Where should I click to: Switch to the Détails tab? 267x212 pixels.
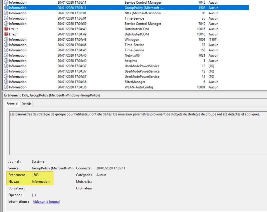point(26,104)
